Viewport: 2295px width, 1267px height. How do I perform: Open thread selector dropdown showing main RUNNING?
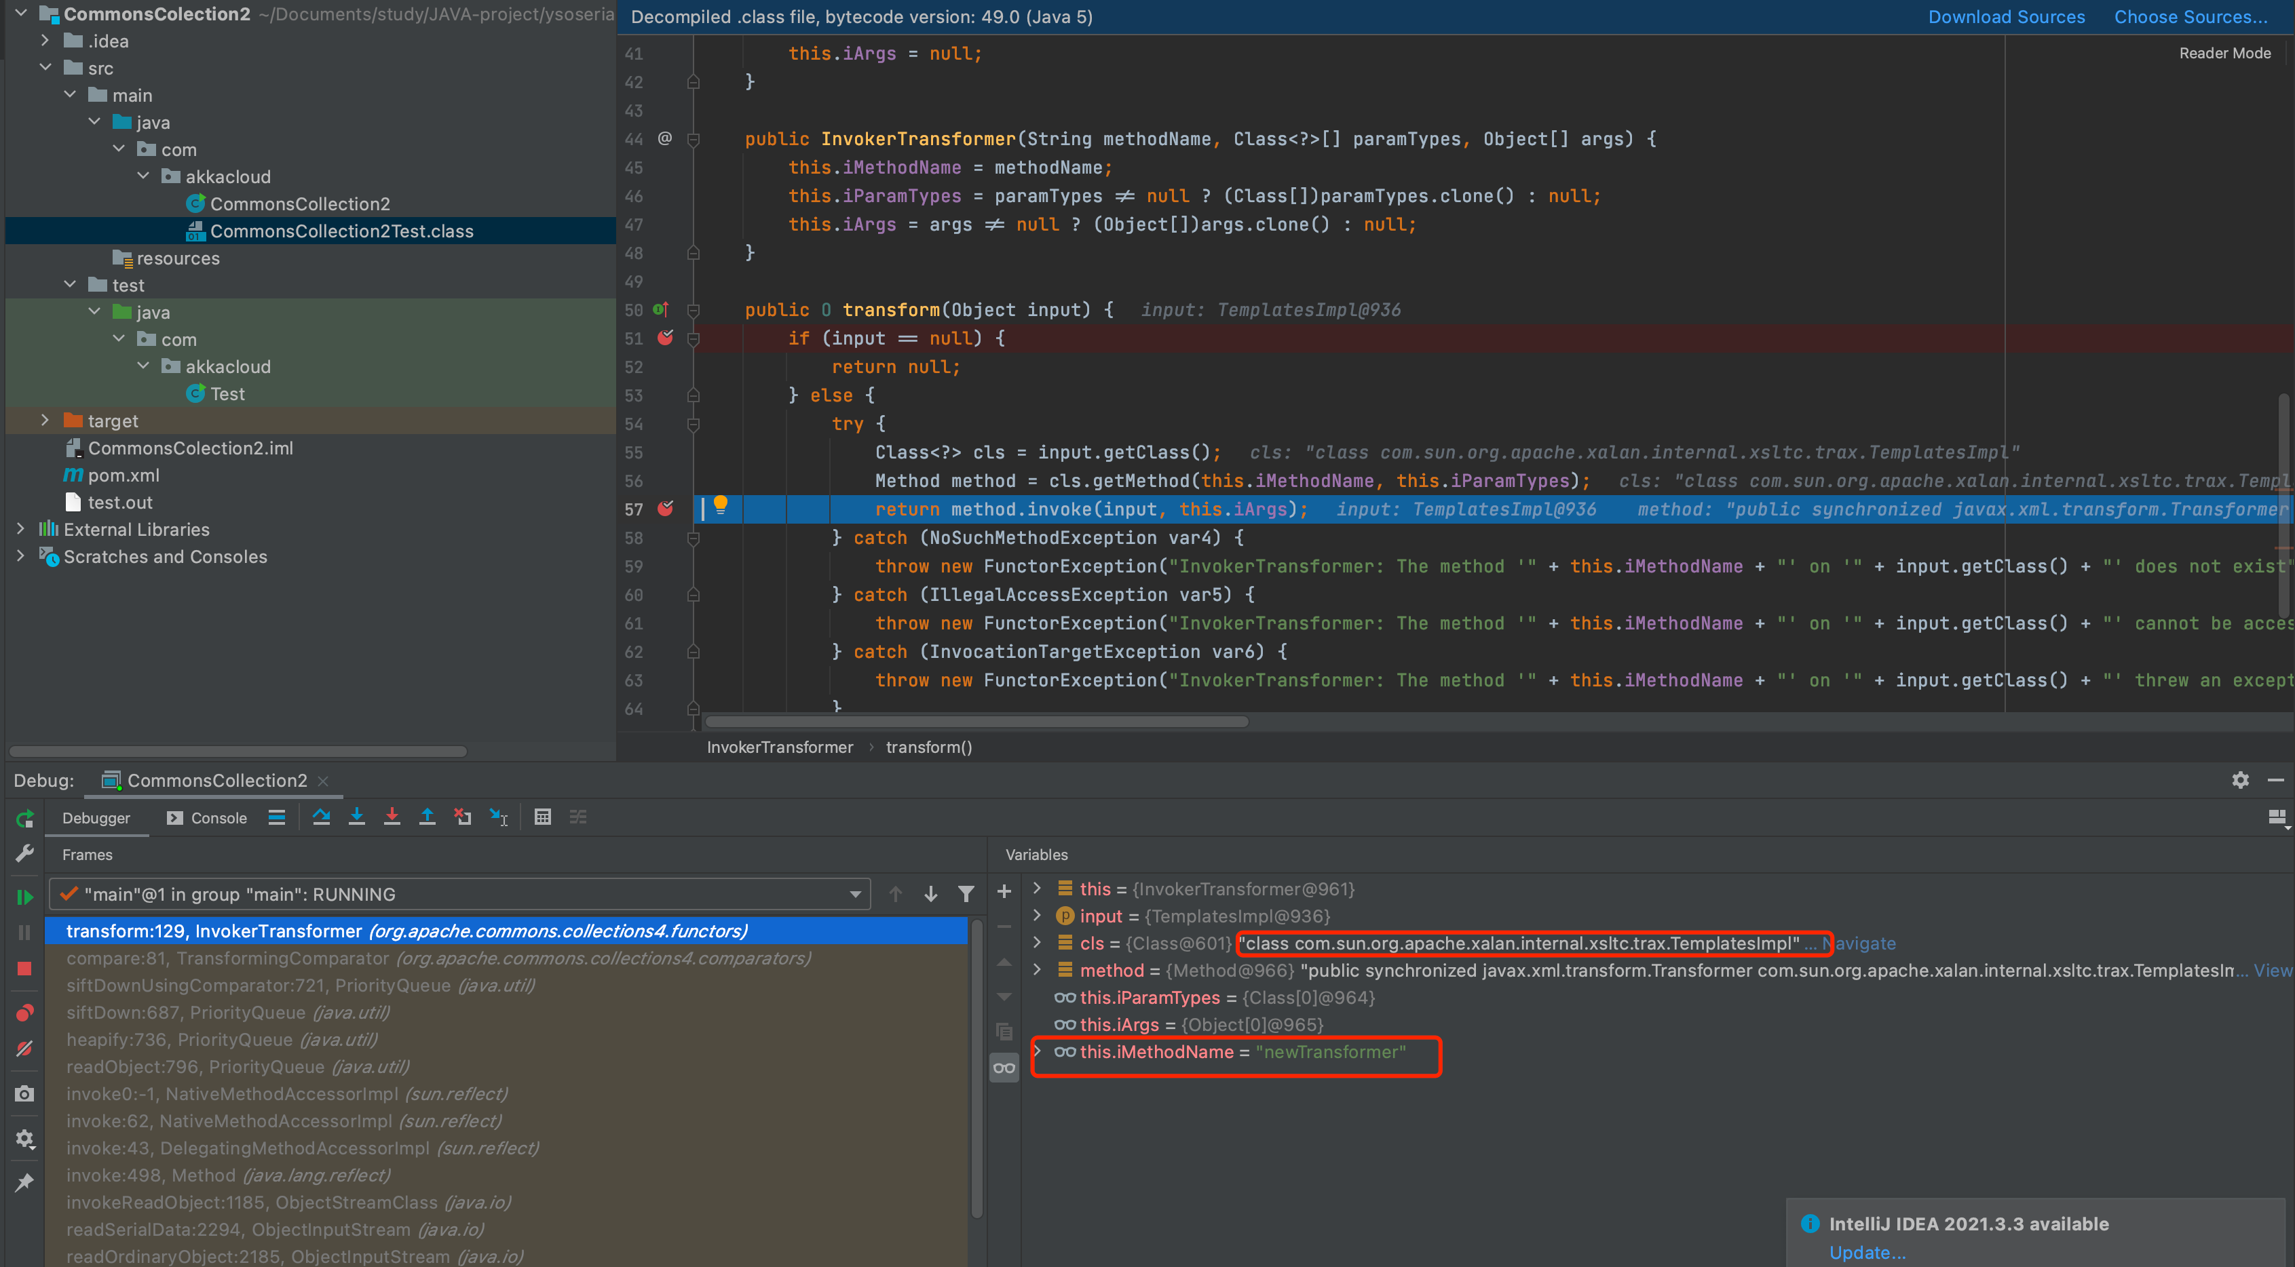(x=459, y=894)
